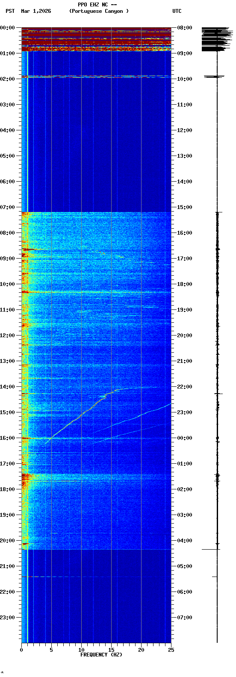Click '00:00' on the UTC time axis
Screen dimensions: 236x677
pos(185,438)
